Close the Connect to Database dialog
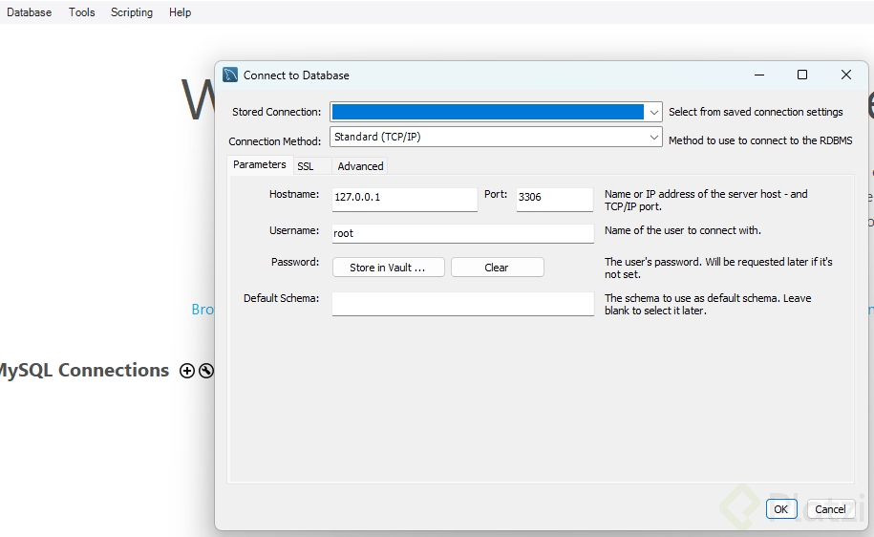 click(x=846, y=75)
